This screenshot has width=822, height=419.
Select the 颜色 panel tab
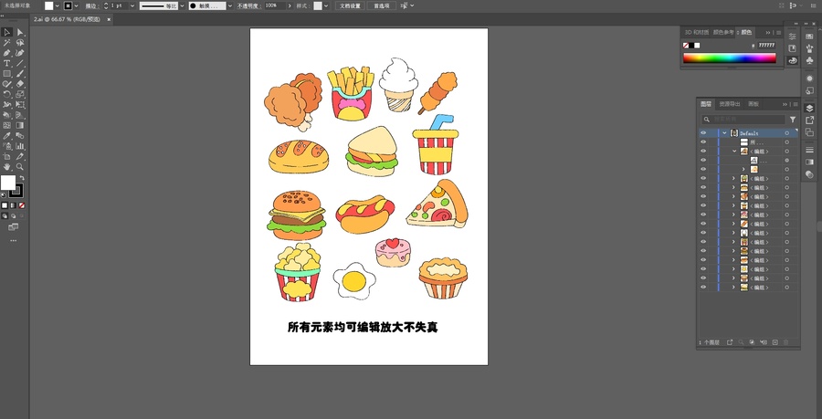[745, 32]
